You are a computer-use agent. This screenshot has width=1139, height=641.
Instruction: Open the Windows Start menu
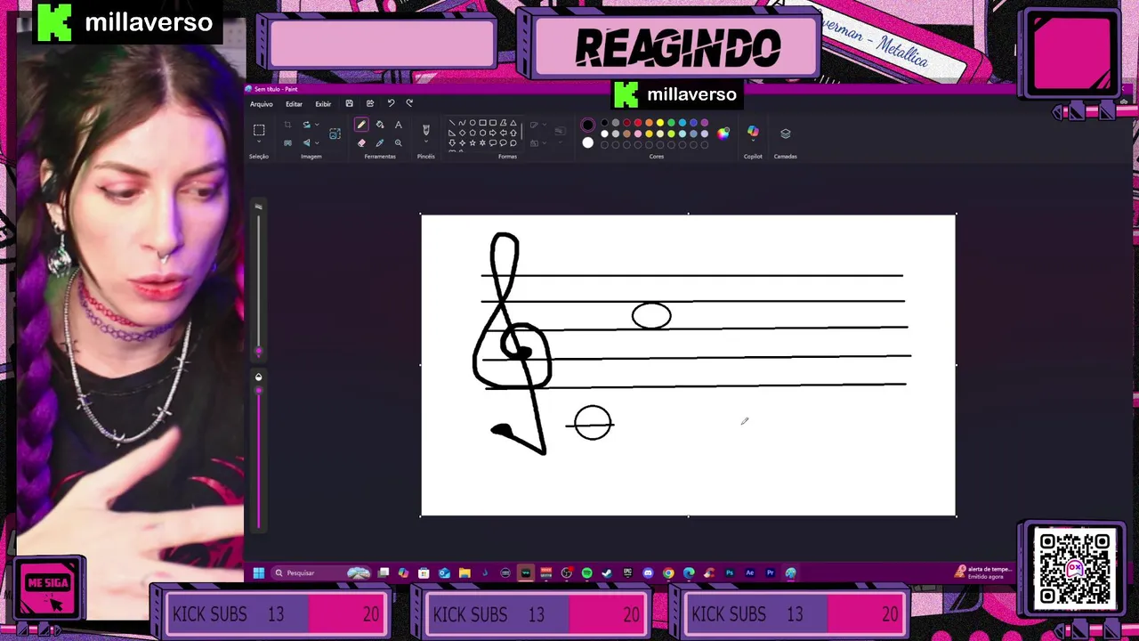click(x=259, y=572)
